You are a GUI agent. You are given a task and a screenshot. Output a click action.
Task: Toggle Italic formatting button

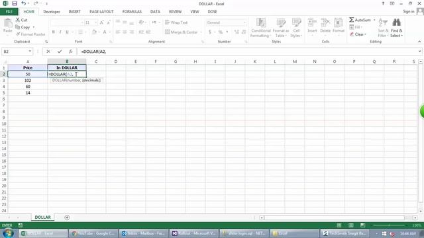tap(60, 32)
